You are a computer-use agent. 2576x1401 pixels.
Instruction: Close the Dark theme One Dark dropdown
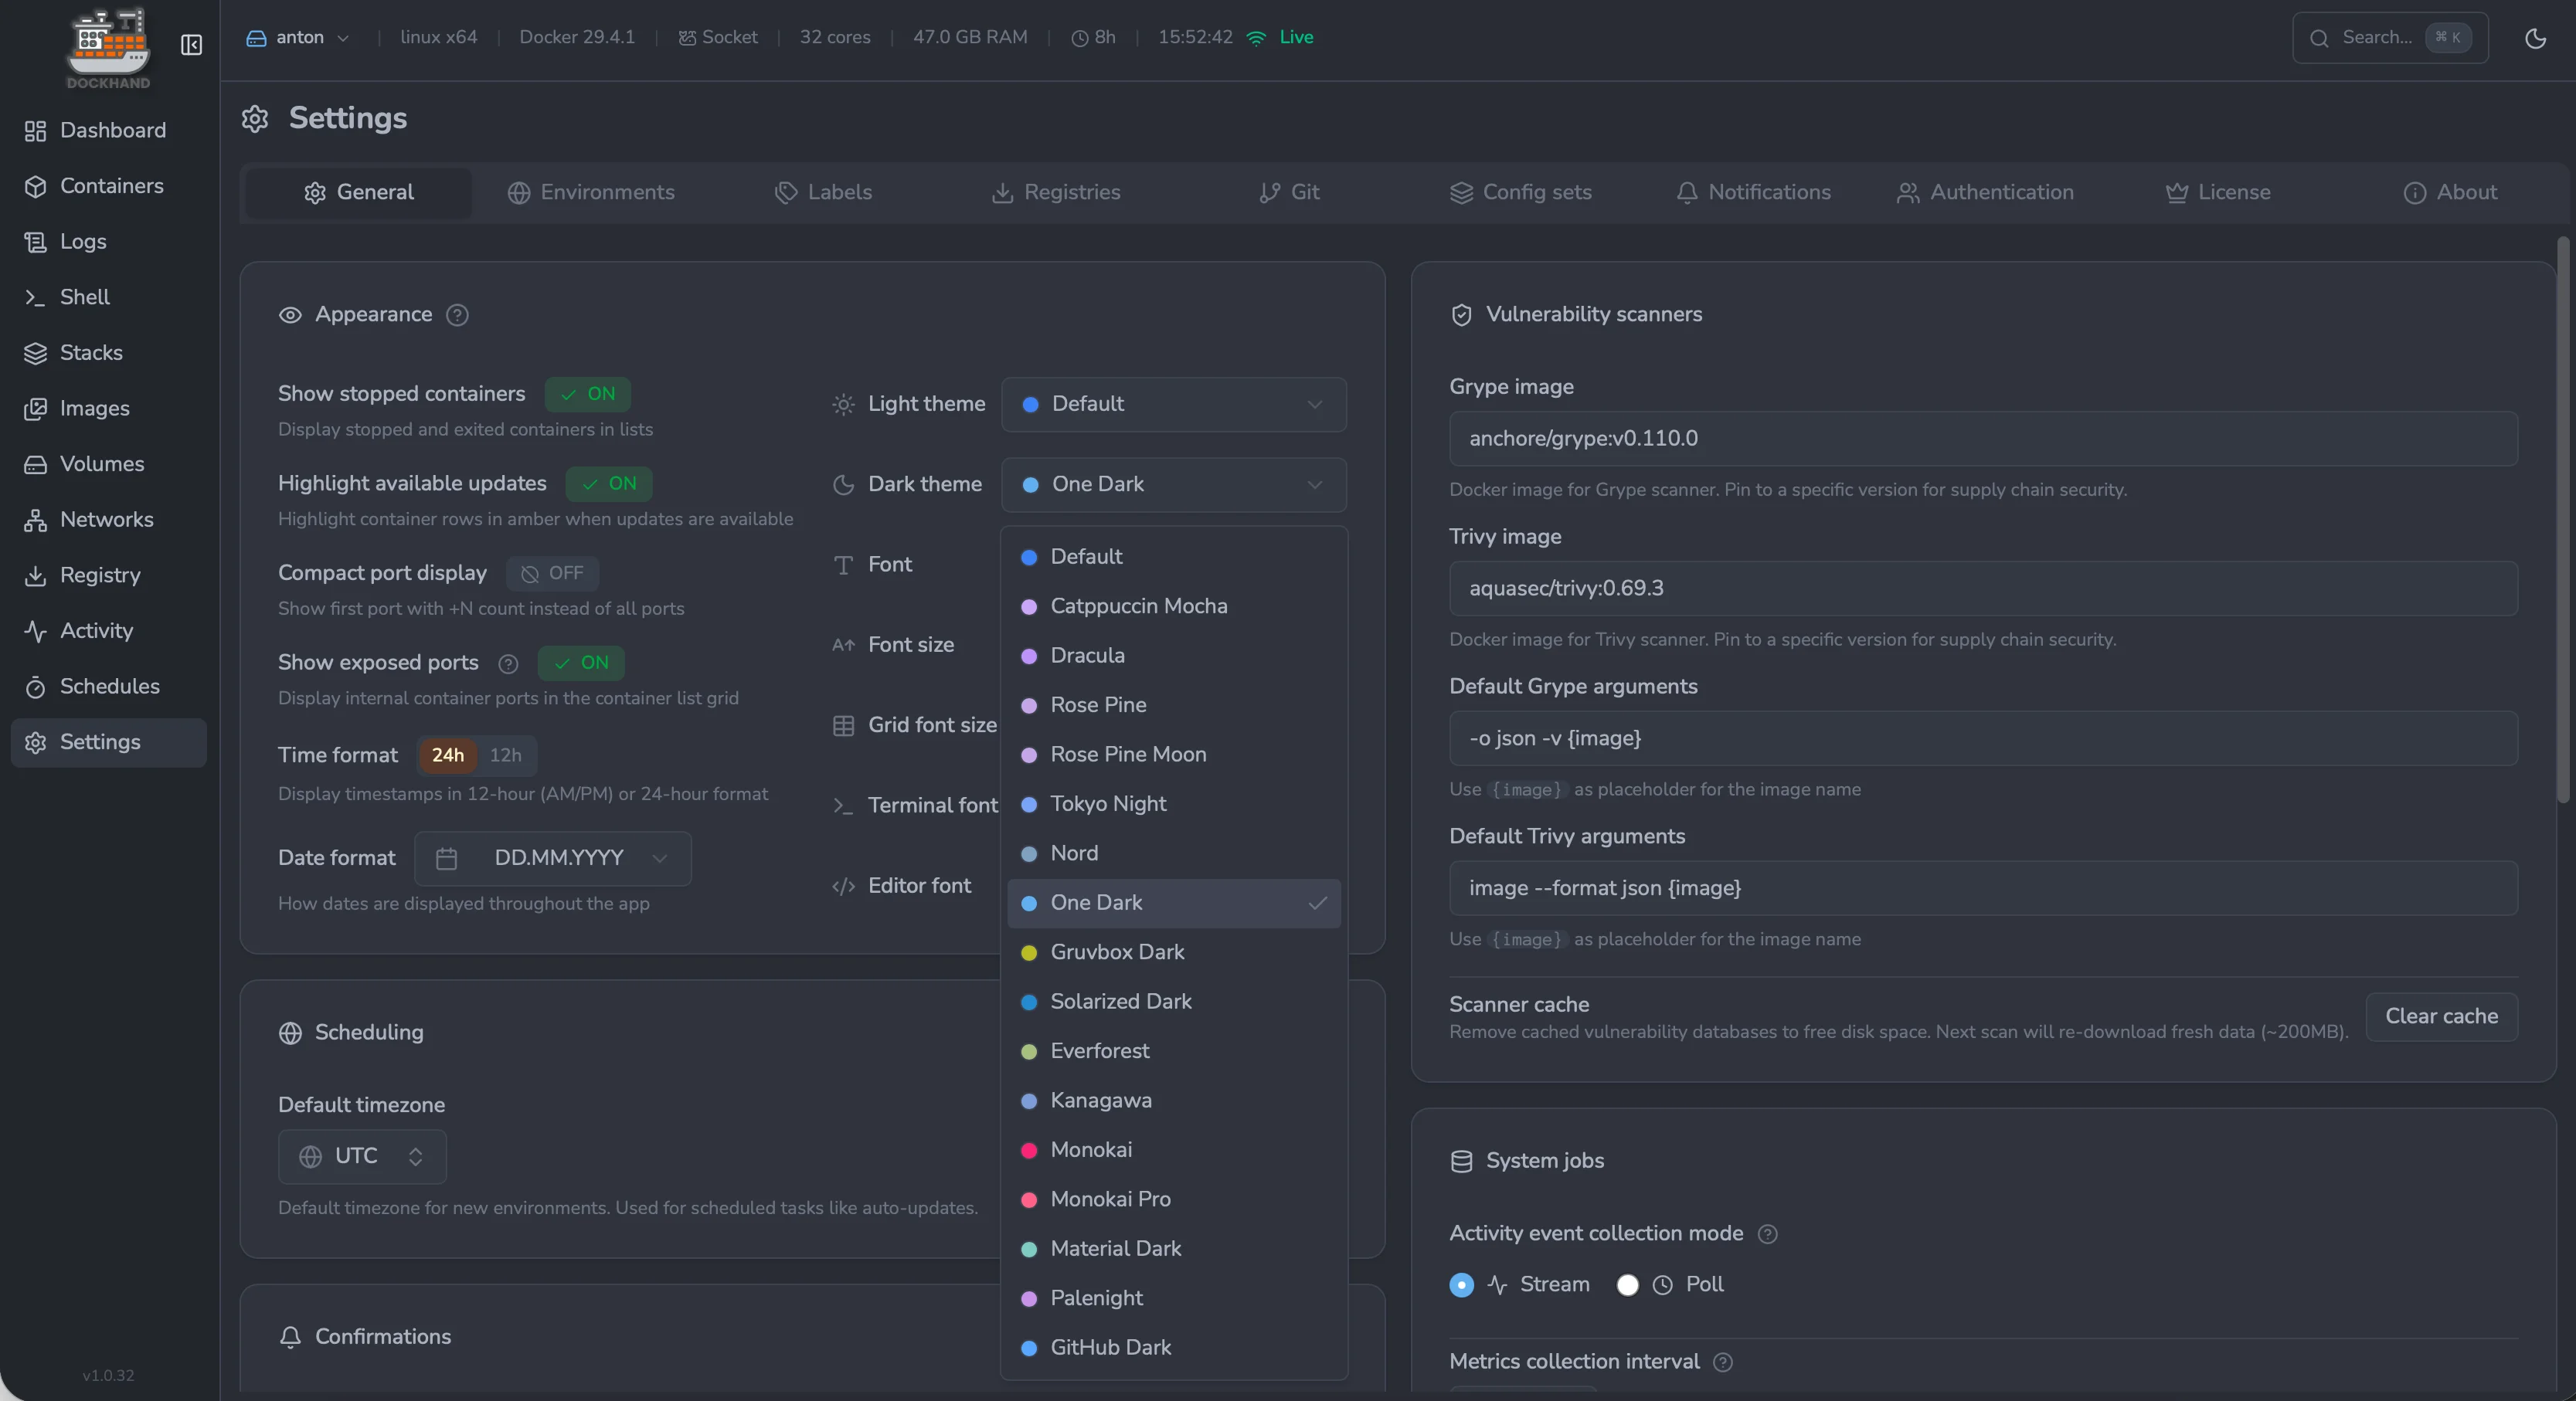click(x=1173, y=485)
